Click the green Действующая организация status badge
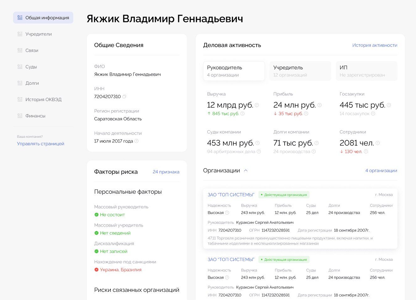416x300 pixels. pos(284,195)
